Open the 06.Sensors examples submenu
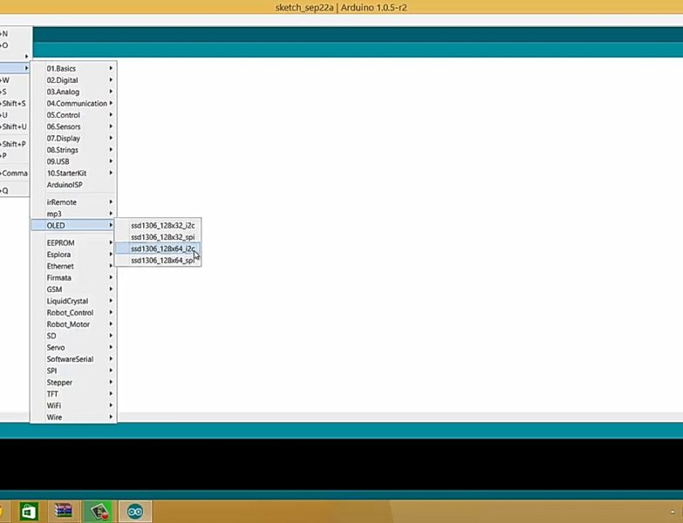683x523 pixels. 73,126
